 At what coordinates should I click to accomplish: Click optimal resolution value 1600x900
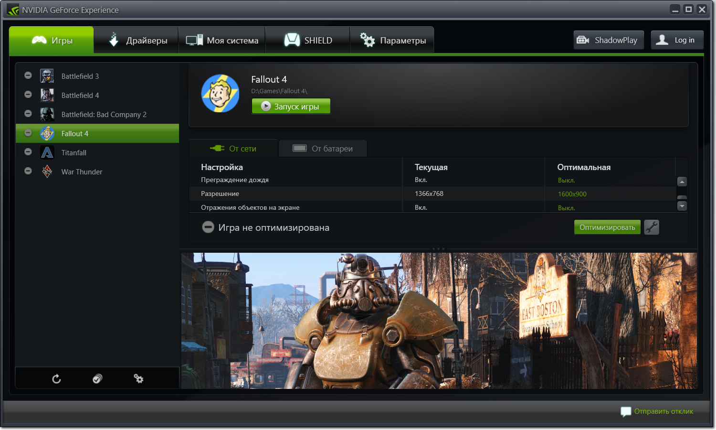click(572, 194)
